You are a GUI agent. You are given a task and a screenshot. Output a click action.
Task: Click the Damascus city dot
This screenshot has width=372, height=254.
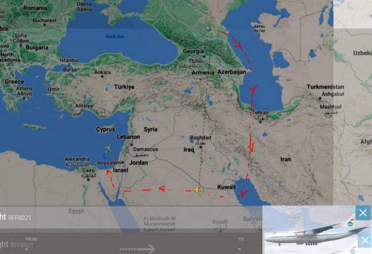pos(132,144)
